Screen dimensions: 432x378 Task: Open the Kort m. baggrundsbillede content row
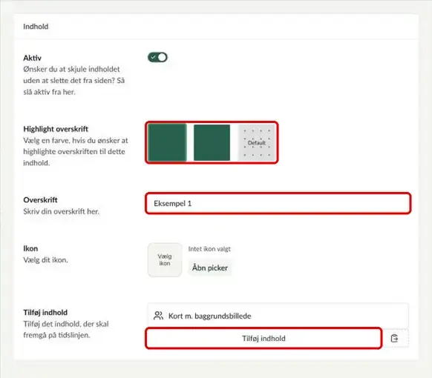click(278, 316)
